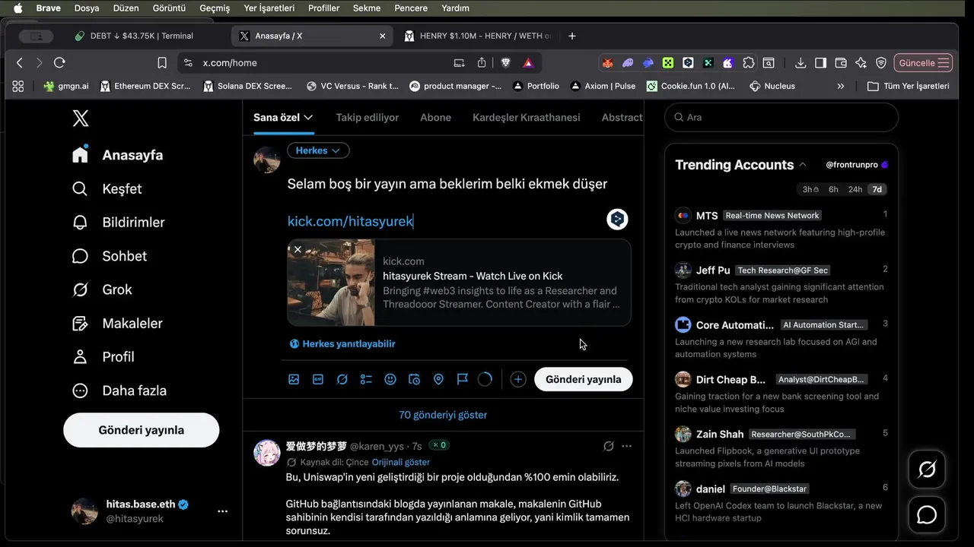The image size is (974, 547).
Task: Open Brave Wallet icon
Action: (841, 63)
